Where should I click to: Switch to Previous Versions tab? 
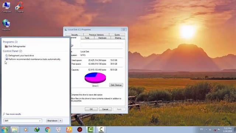(96, 35)
